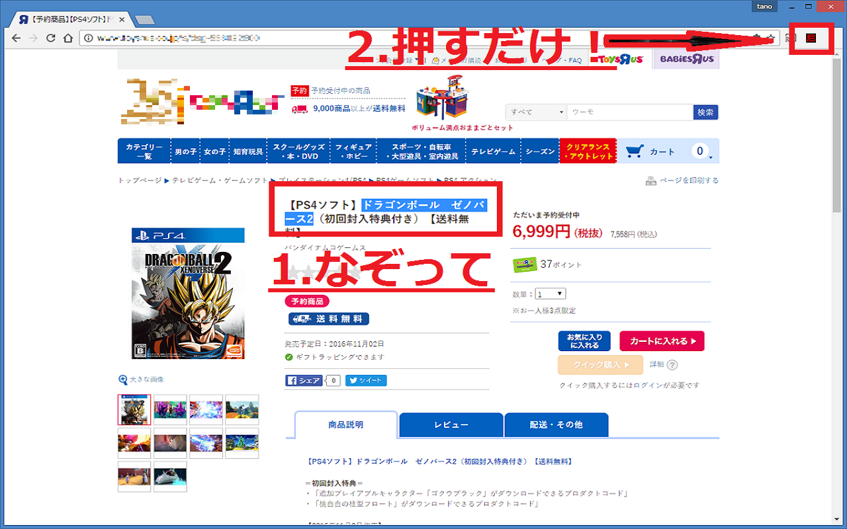Click the 大きな画像 magnifier icon

(122, 380)
